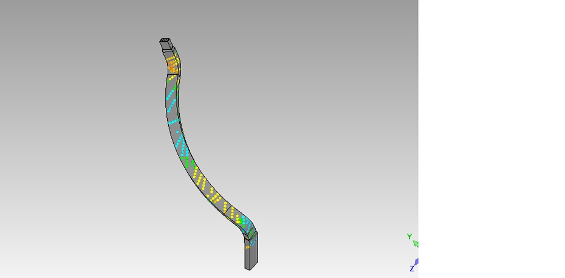Select the straight rectangular base section of the duct

click(251, 251)
